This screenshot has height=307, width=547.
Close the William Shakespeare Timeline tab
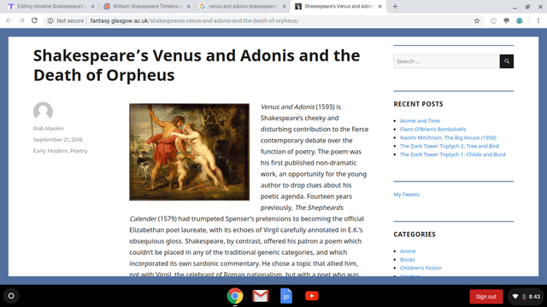pos(189,6)
